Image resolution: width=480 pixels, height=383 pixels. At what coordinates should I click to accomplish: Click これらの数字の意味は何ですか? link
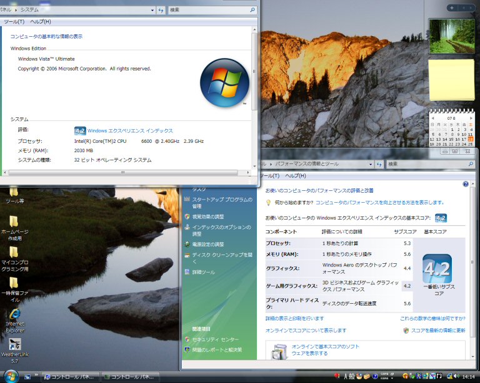coord(432,319)
